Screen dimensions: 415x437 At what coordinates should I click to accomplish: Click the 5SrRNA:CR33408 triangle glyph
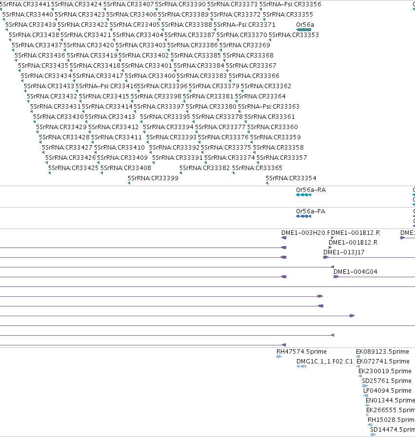pos(101,173)
